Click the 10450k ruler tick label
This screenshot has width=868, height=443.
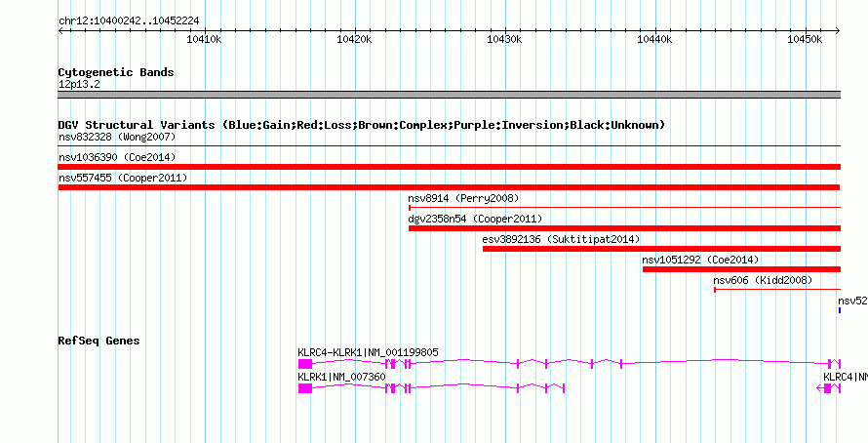805,39
